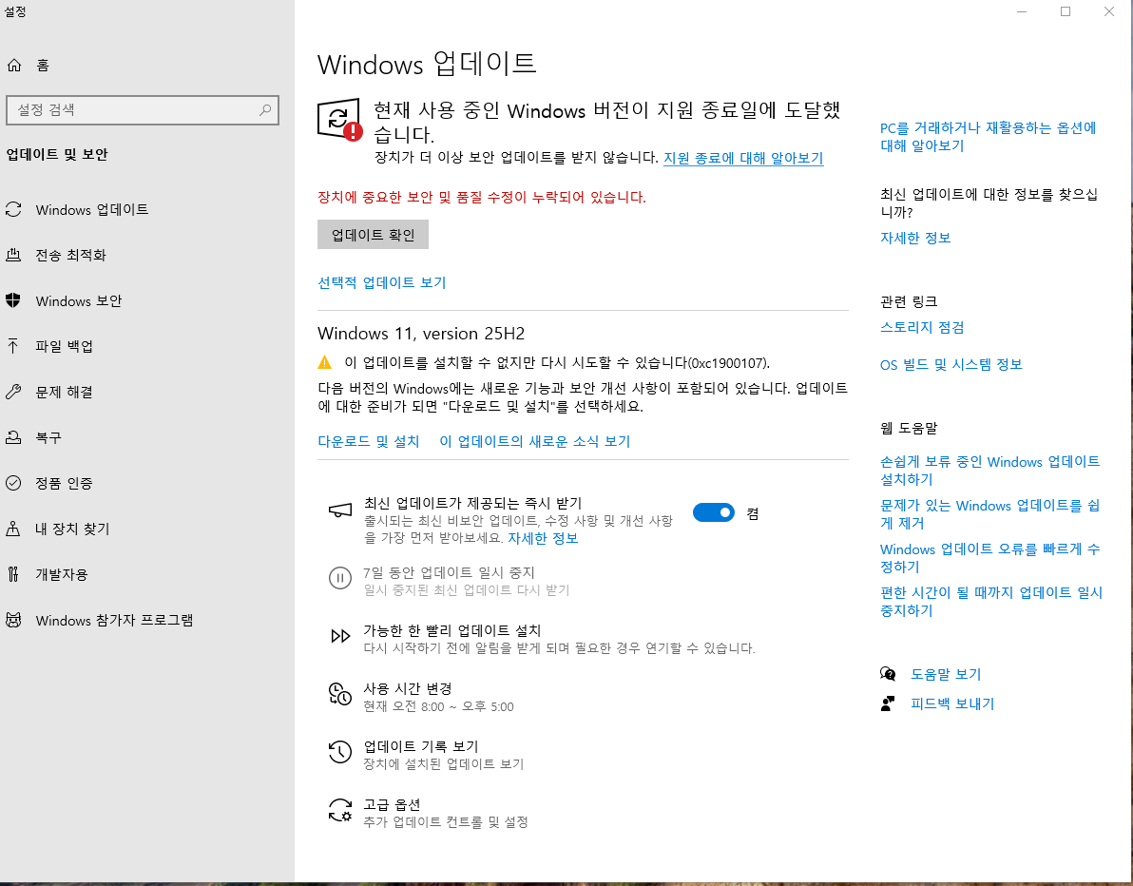Open 문제가 있는 Windows 업데이트를 쉽게 제거 link
The height and width of the screenshot is (886, 1133).
point(989,513)
